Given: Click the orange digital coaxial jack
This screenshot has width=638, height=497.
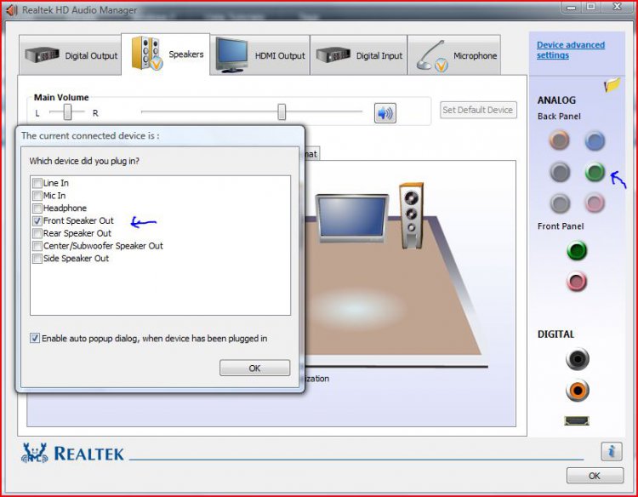Looking at the screenshot, I should tap(578, 390).
